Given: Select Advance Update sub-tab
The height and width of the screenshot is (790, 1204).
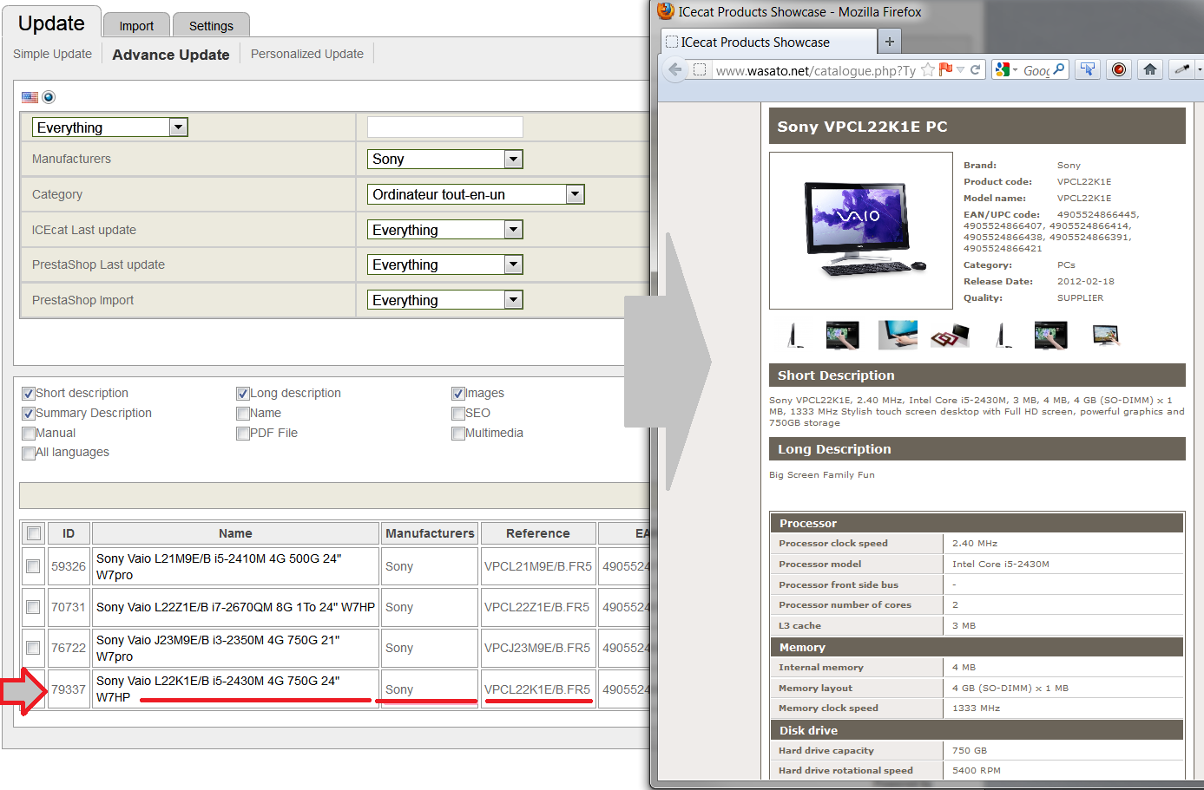Looking at the screenshot, I should 171,55.
